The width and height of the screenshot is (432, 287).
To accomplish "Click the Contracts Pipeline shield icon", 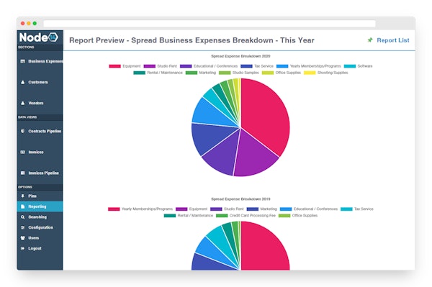I will click(x=23, y=131).
